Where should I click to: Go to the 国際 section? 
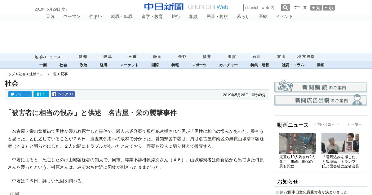click(155, 65)
